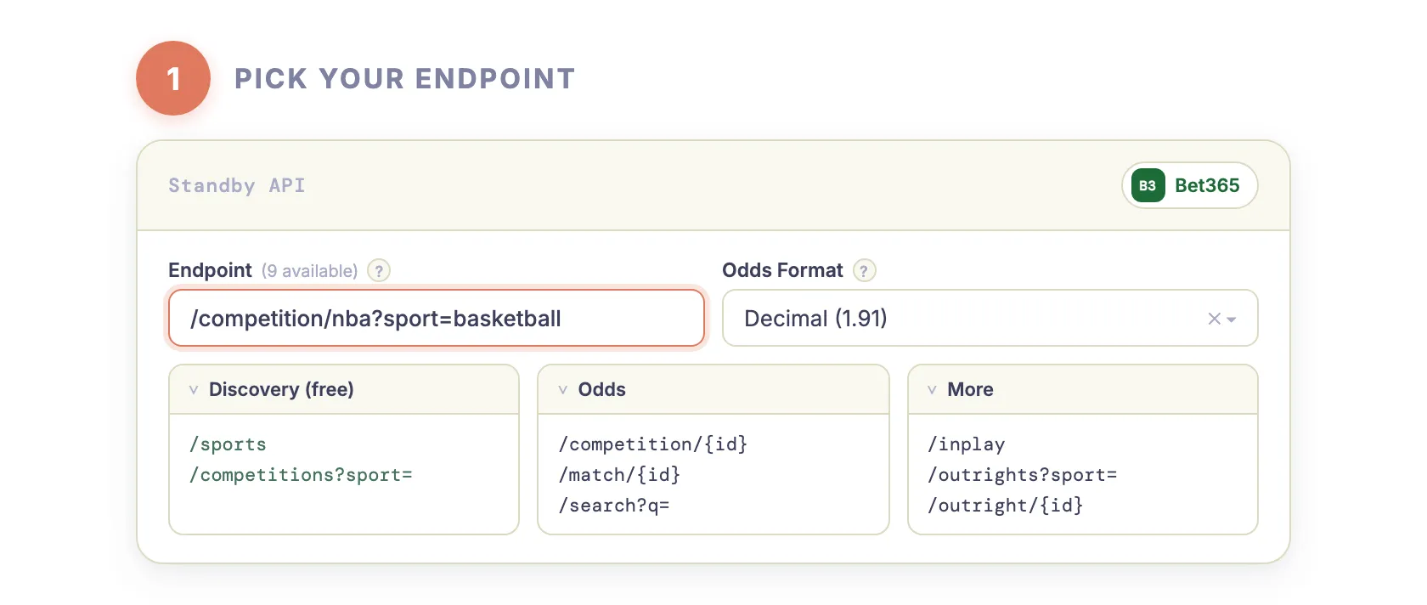The height and width of the screenshot is (605, 1427).
Task: Choose the /outright/{id} endpoint
Action: [1006, 506]
